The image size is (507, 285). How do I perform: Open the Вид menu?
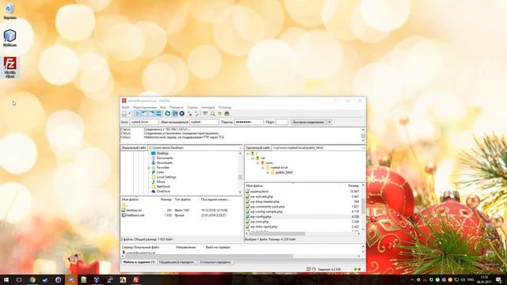click(x=163, y=108)
